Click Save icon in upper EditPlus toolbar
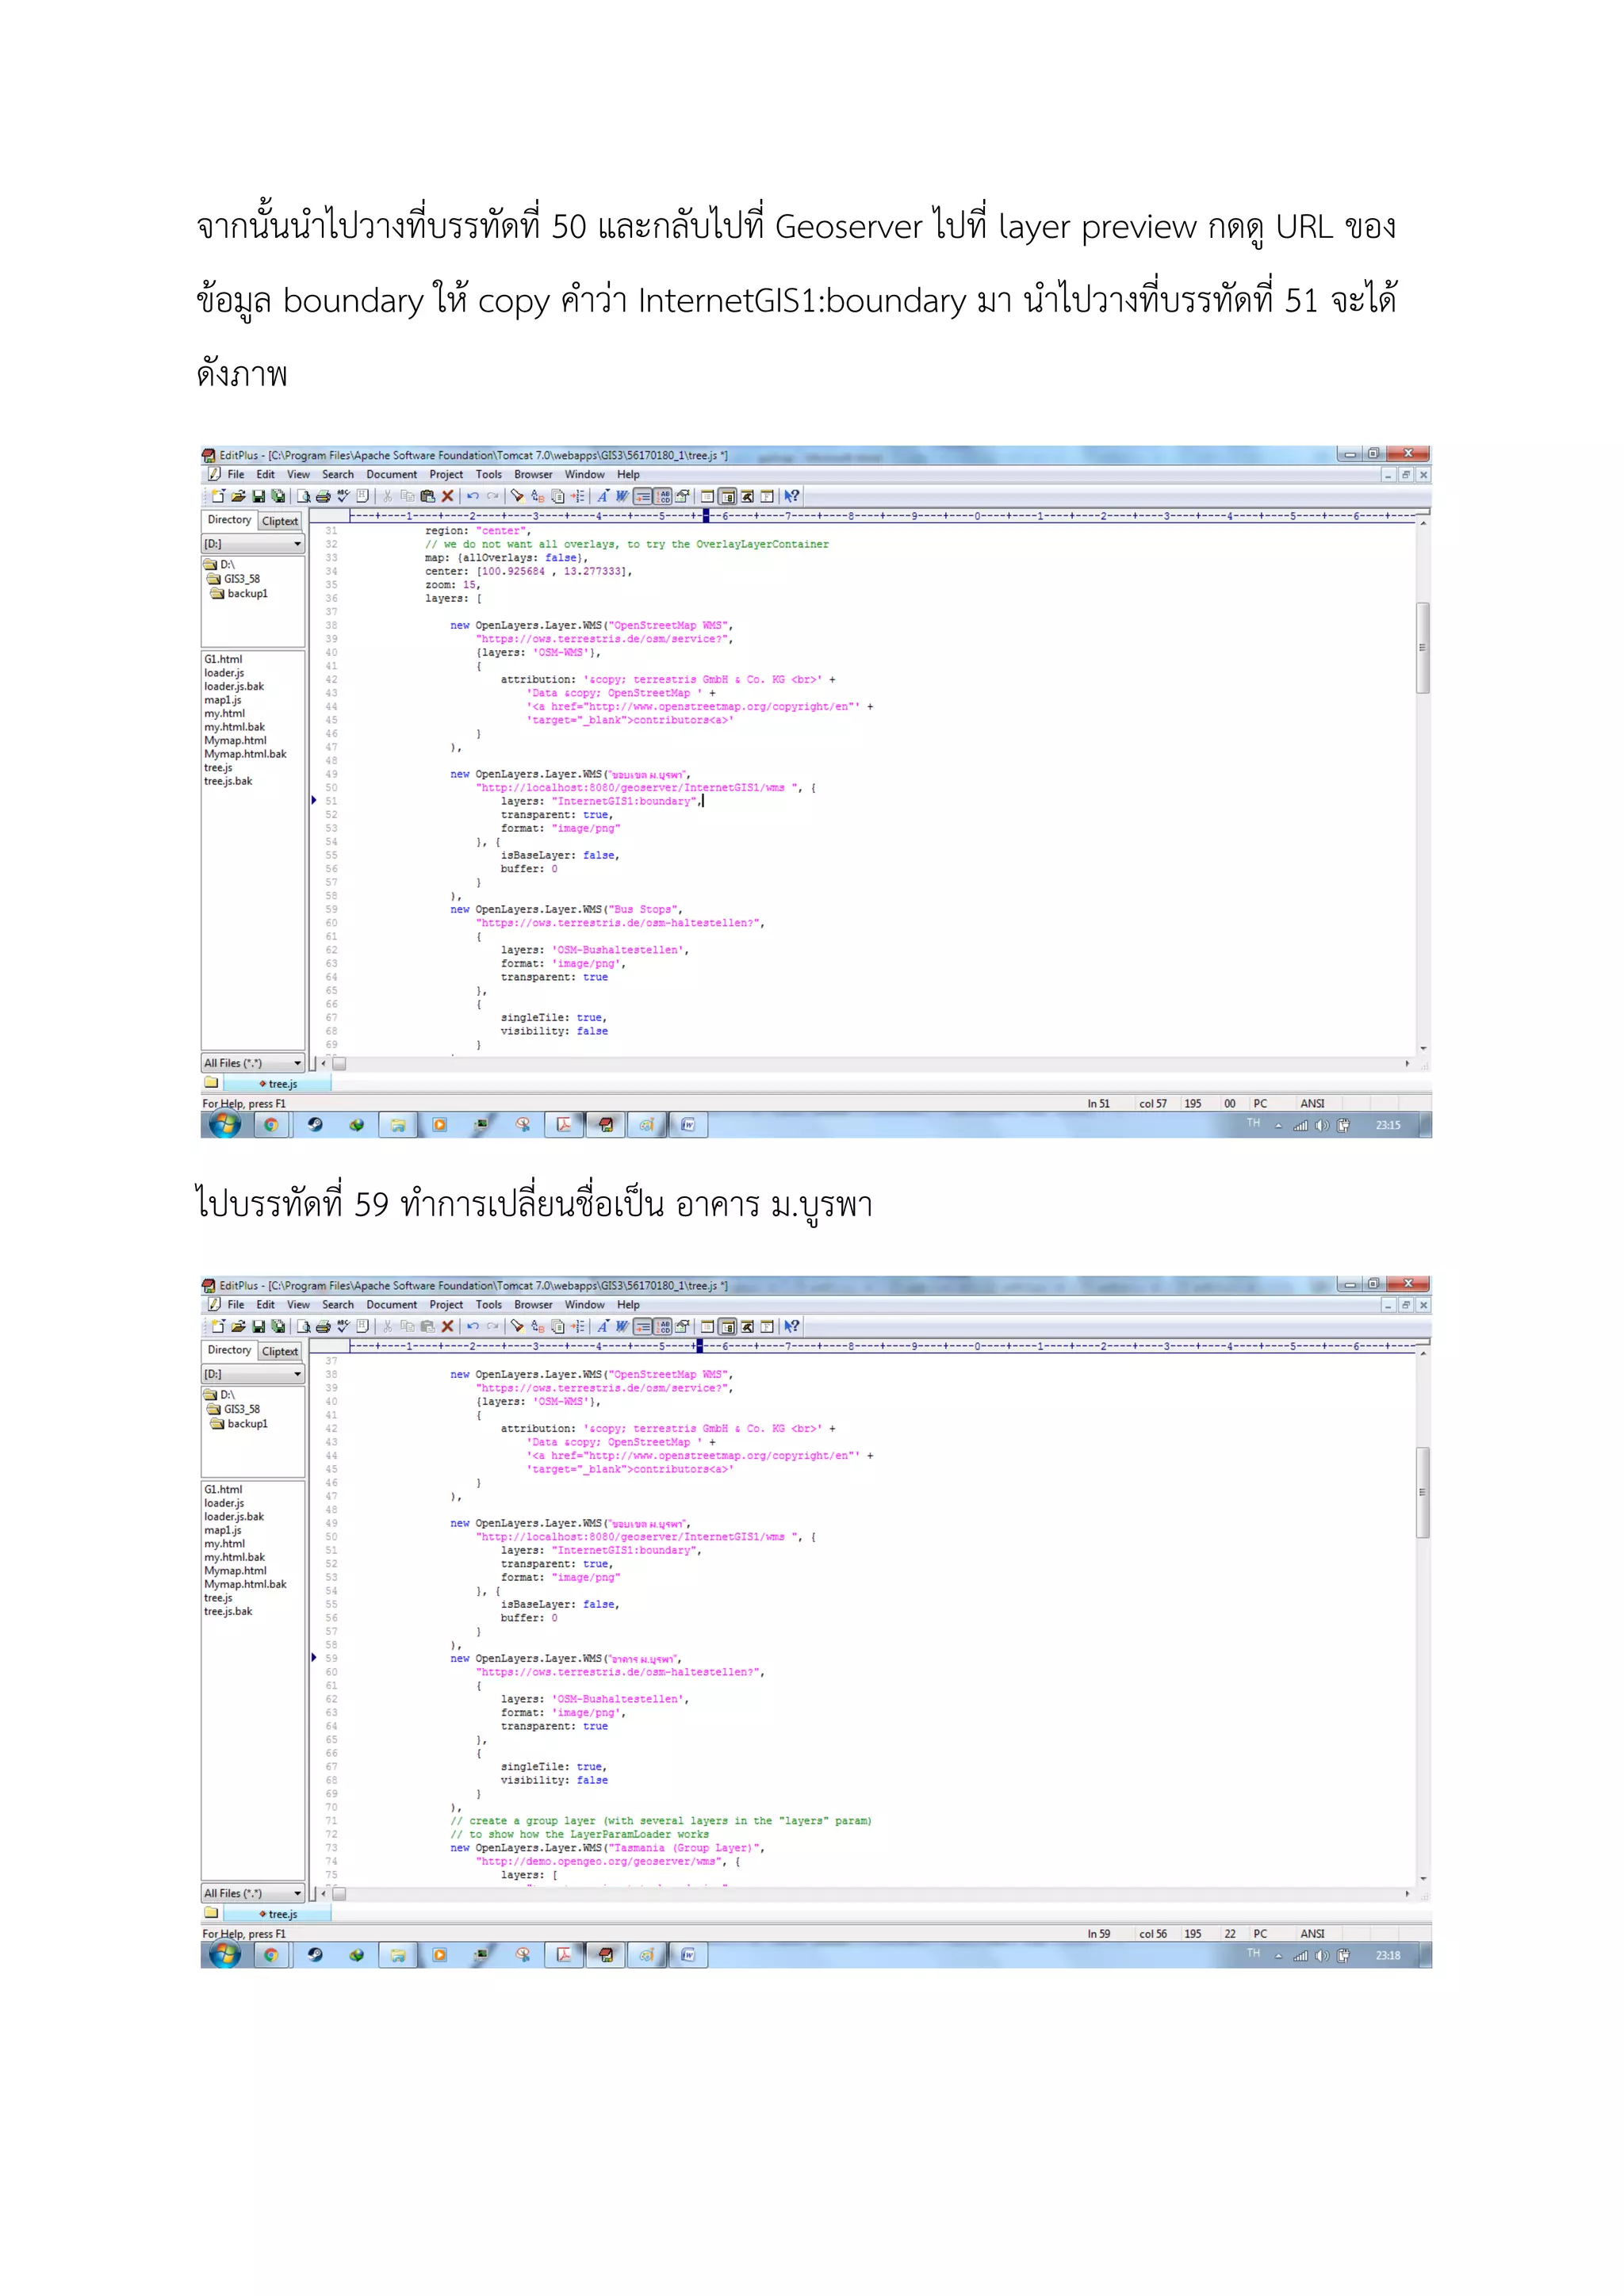Screen dimensions: 1624x2296 [258, 496]
